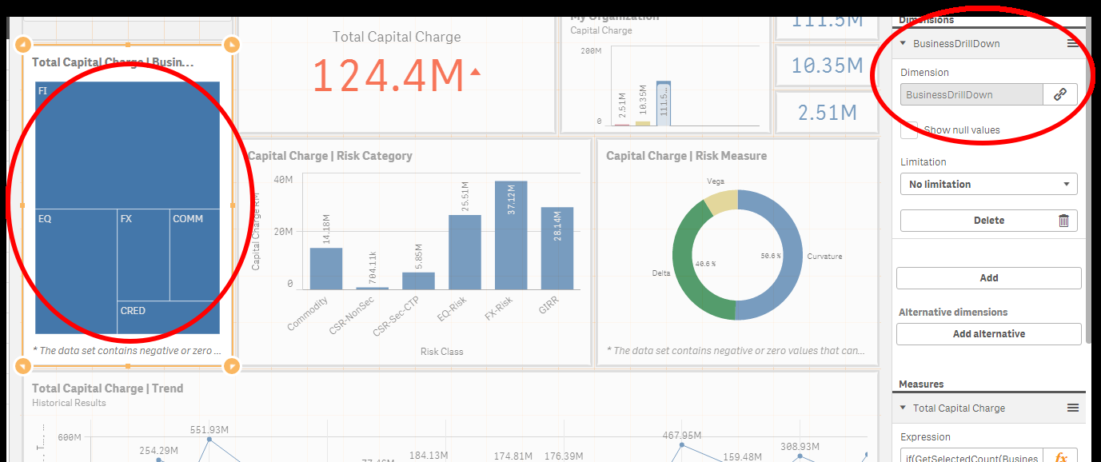Screen dimensions: 1101x462
Task: Click the Add alternative button
Action: 988,334
